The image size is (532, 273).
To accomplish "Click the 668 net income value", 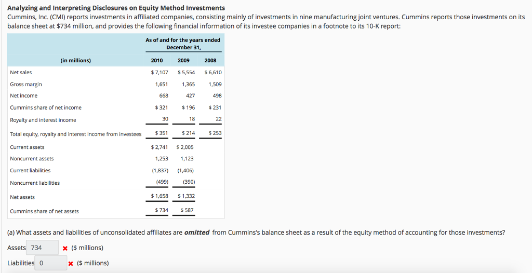I will click(164, 95).
